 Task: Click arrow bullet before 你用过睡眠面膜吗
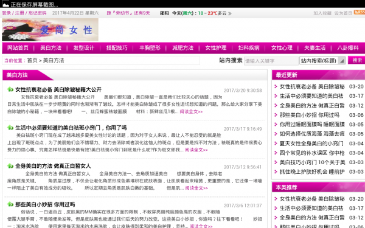click(276, 125)
